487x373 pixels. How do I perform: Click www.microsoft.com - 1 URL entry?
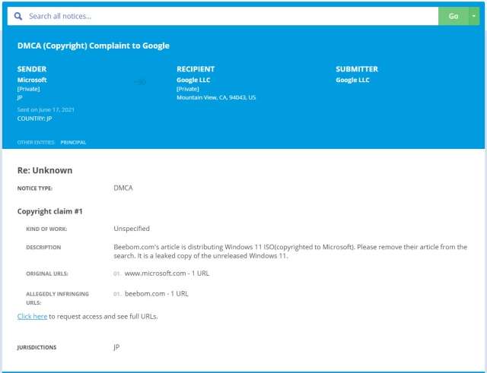pyautogui.click(x=167, y=273)
